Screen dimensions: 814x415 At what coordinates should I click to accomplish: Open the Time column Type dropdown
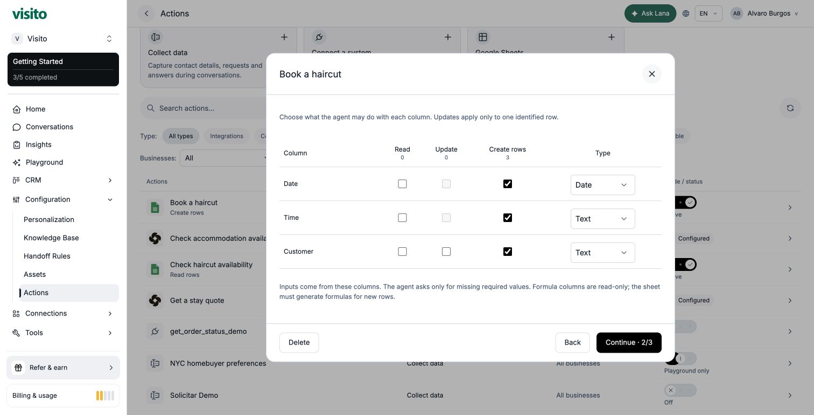[x=603, y=219]
